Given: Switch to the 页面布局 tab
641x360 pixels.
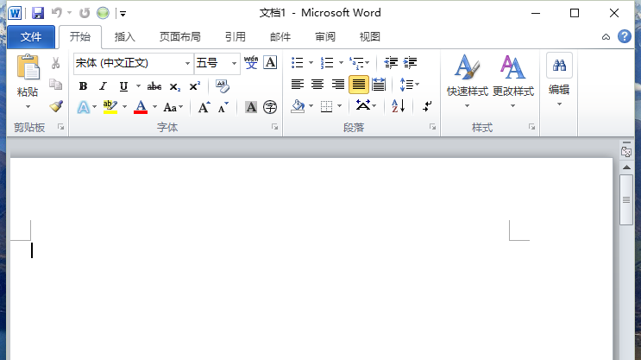Looking at the screenshot, I should click(x=179, y=37).
